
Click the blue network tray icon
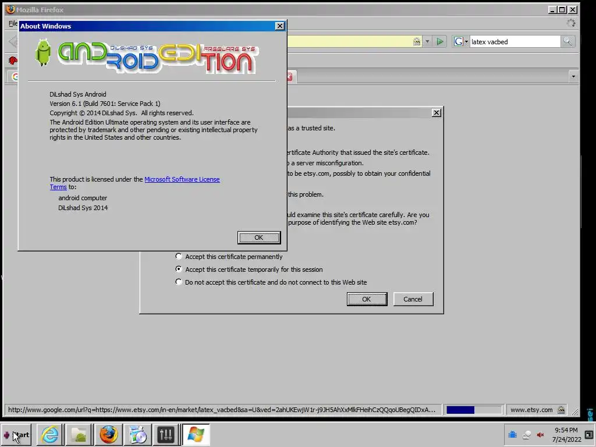point(512,434)
